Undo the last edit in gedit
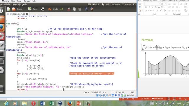The width and height of the screenshot is (189, 106). coord(53,9)
